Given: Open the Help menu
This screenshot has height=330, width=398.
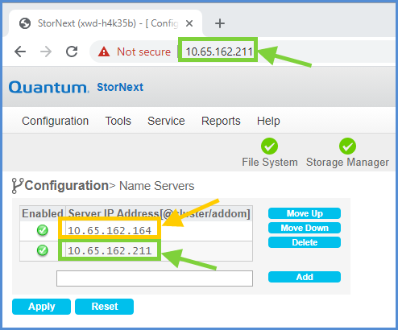Looking at the screenshot, I should [268, 121].
